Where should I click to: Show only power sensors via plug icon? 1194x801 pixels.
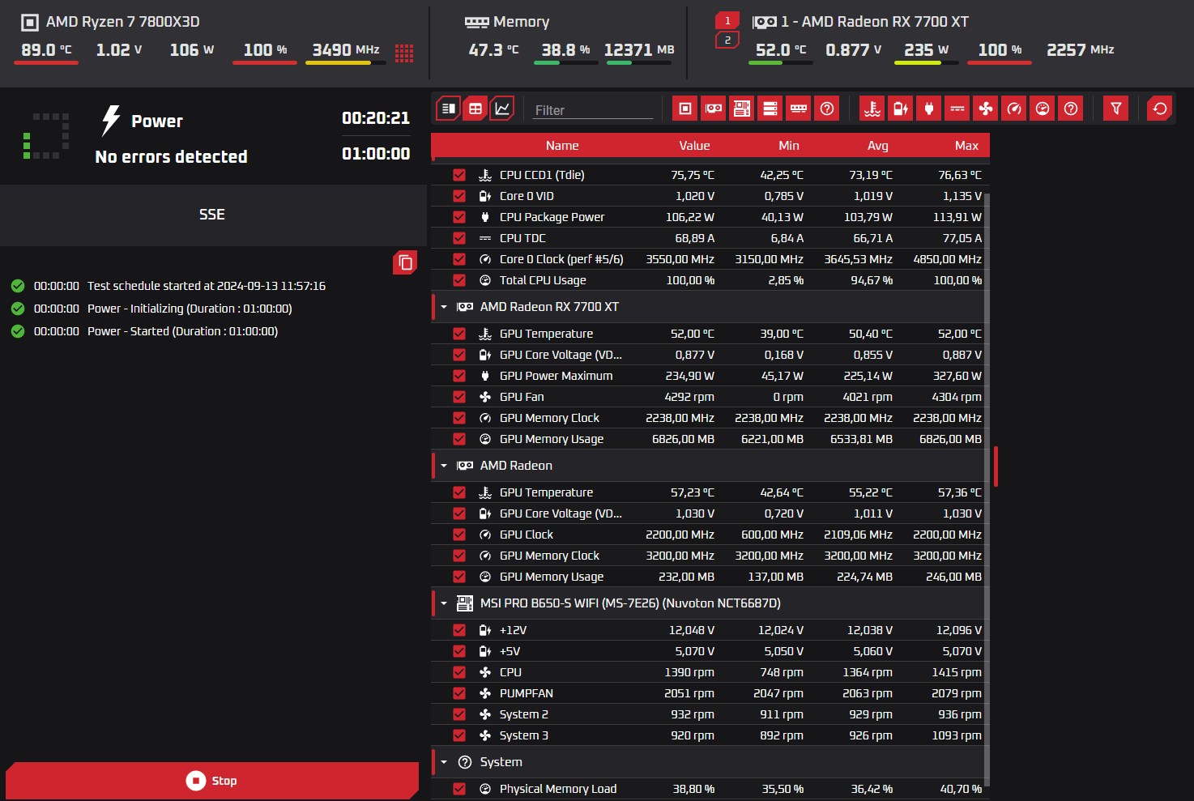pyautogui.click(x=929, y=108)
